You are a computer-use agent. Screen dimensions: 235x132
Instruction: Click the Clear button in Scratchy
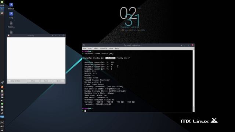(x=33, y=81)
